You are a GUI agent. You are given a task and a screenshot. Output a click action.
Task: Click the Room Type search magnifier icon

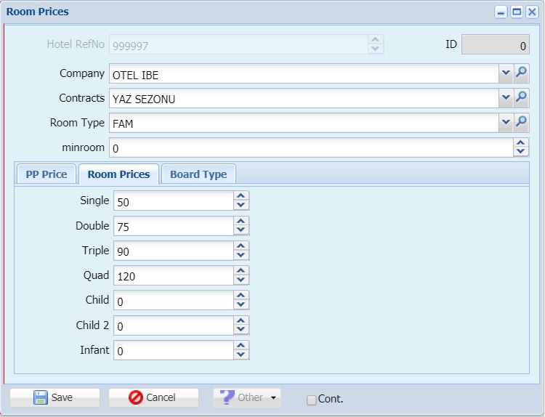(521, 122)
